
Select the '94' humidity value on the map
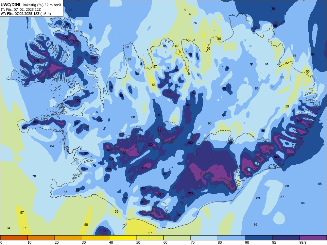click(x=224, y=115)
